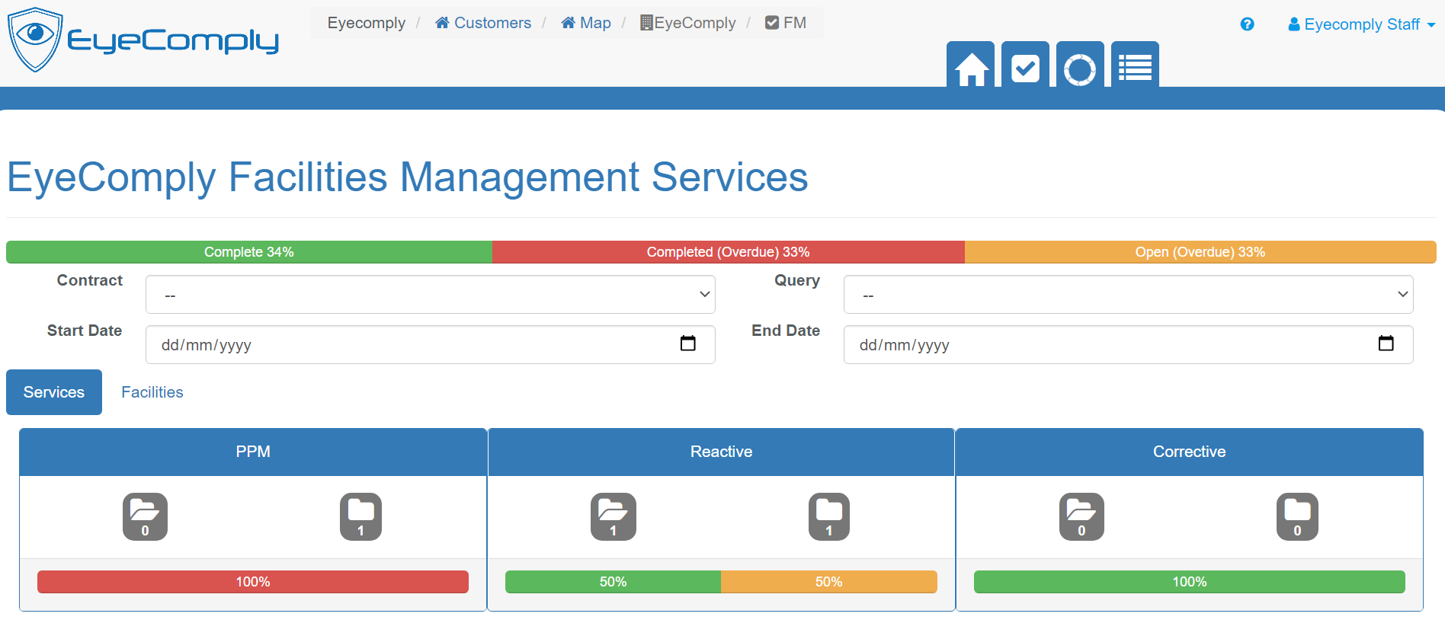Open PPM open-folder icon showing 0
Image resolution: width=1445 pixels, height=639 pixels.
(145, 516)
